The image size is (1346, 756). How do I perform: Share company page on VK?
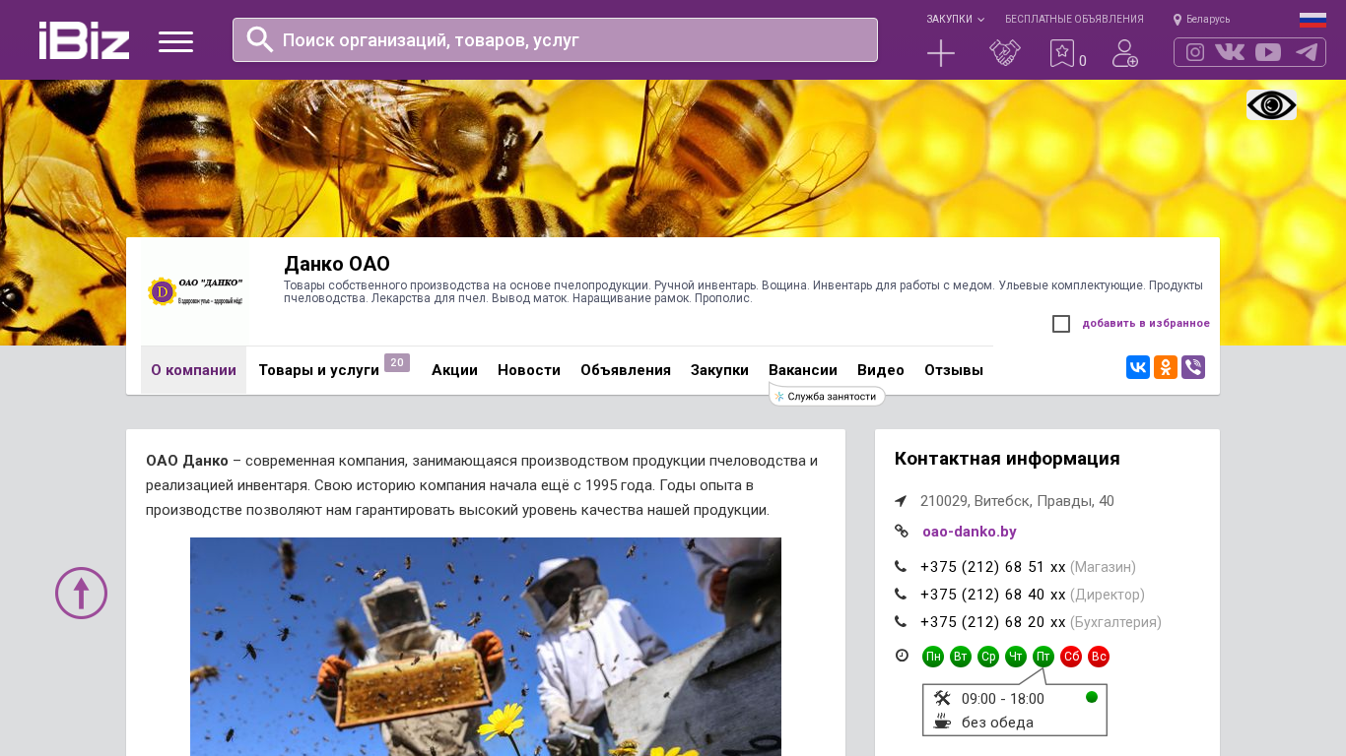1138,367
